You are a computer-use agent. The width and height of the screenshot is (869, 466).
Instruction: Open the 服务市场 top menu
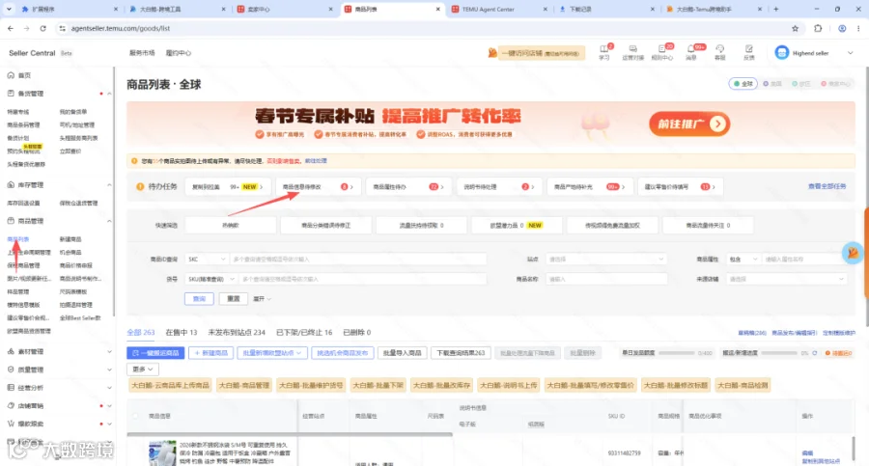pos(142,53)
